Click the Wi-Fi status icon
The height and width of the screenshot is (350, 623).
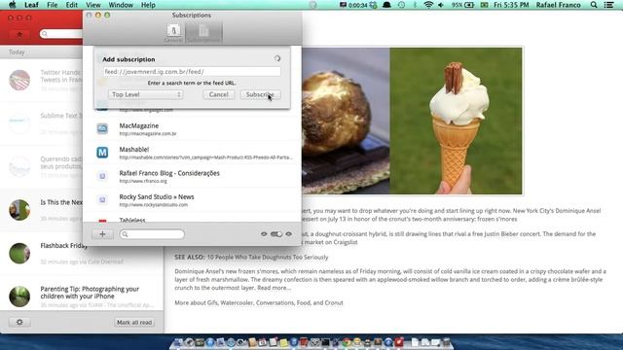[428, 5]
